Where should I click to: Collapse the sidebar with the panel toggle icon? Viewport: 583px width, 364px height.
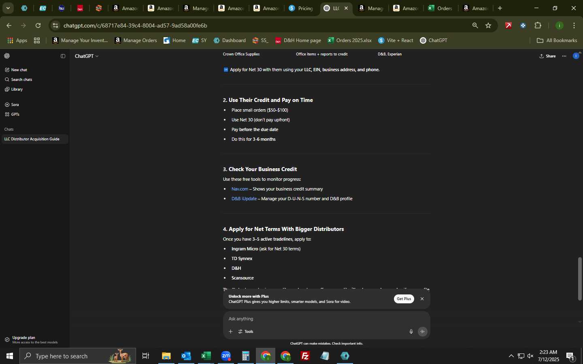tap(63, 56)
